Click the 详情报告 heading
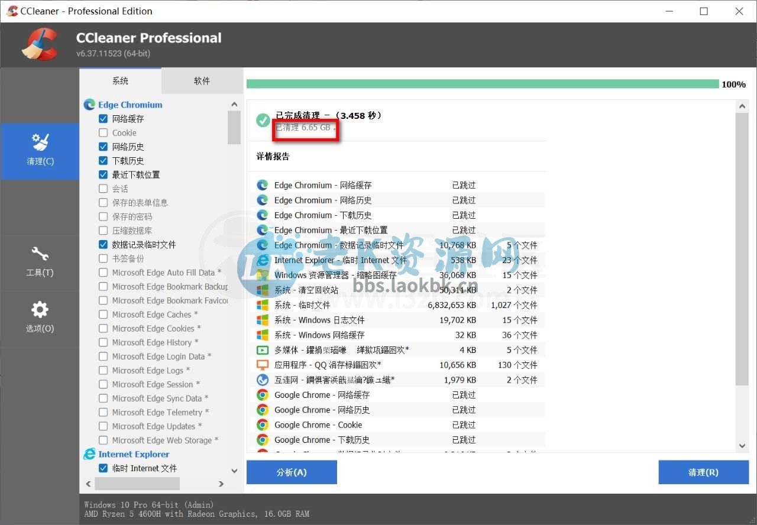Image resolution: width=757 pixels, height=525 pixels. coord(273,157)
